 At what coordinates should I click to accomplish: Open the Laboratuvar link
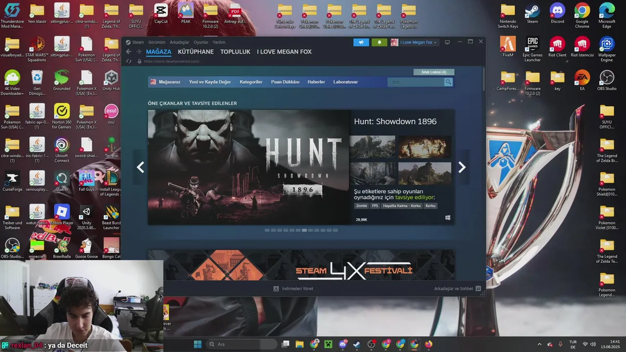point(346,82)
